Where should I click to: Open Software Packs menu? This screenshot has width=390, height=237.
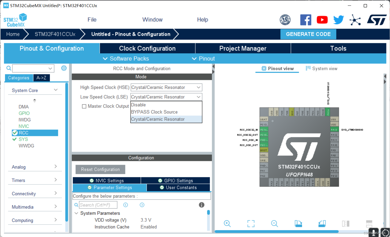(x=126, y=59)
